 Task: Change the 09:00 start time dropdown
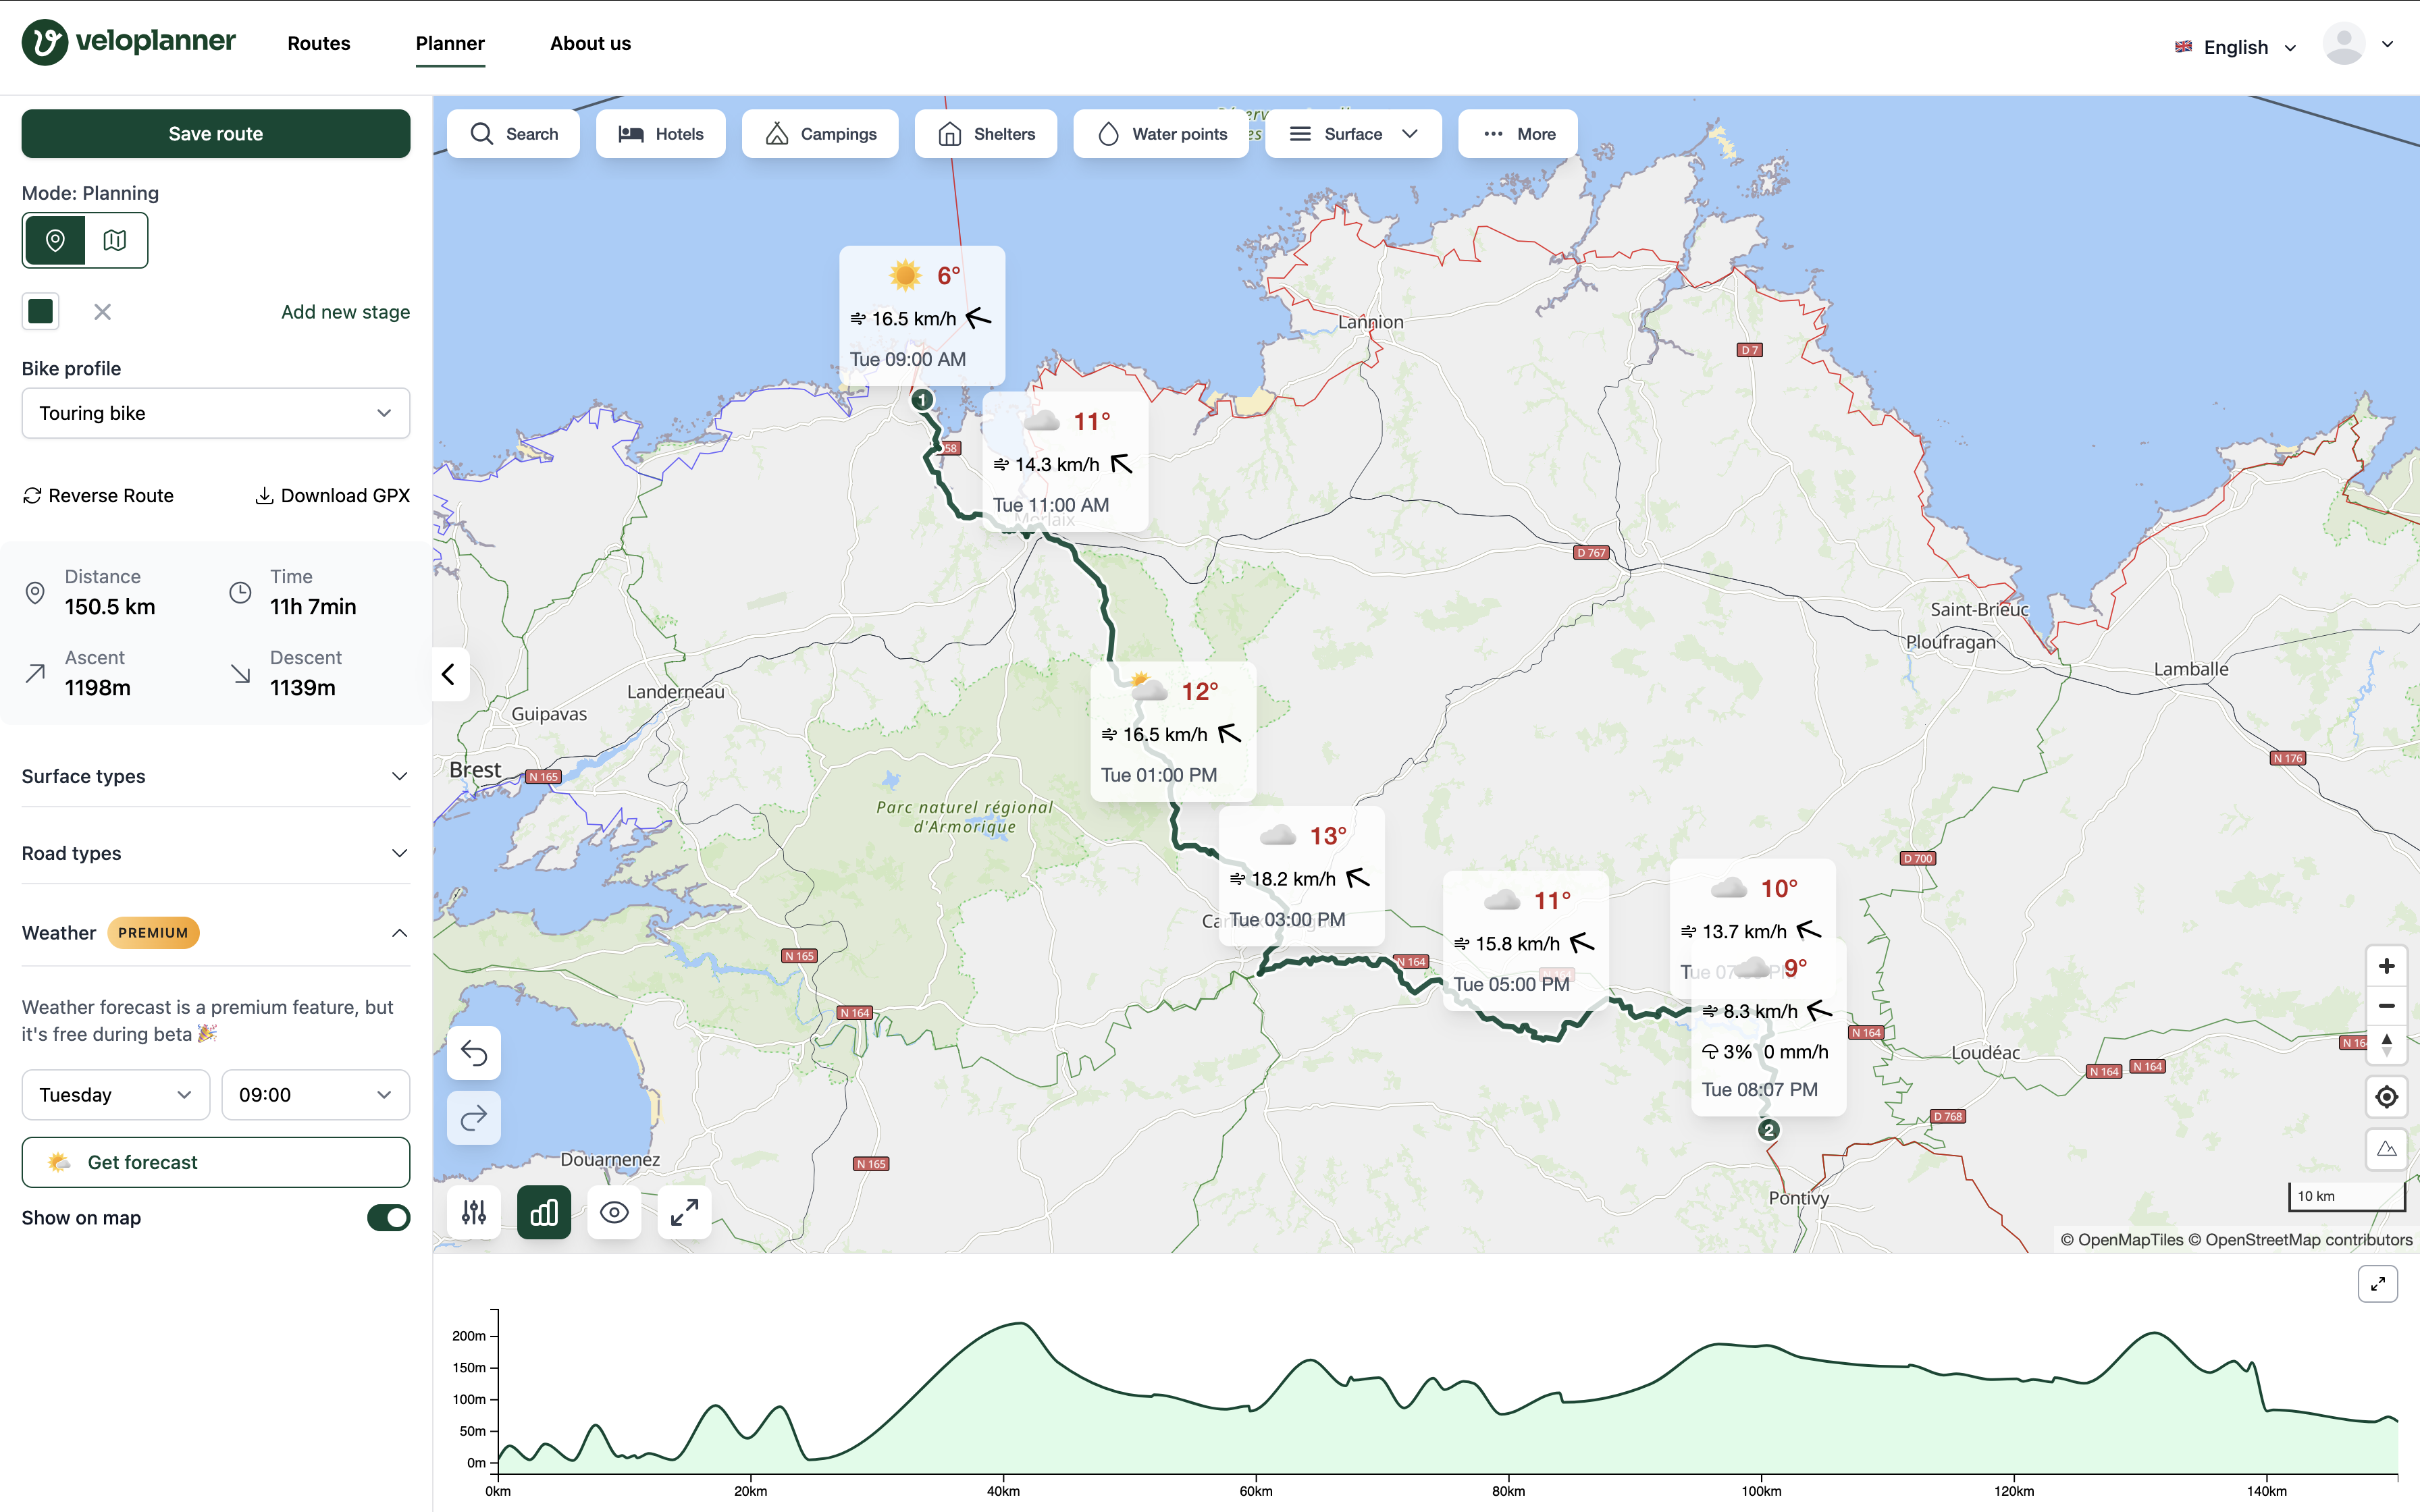pyautogui.click(x=316, y=1095)
